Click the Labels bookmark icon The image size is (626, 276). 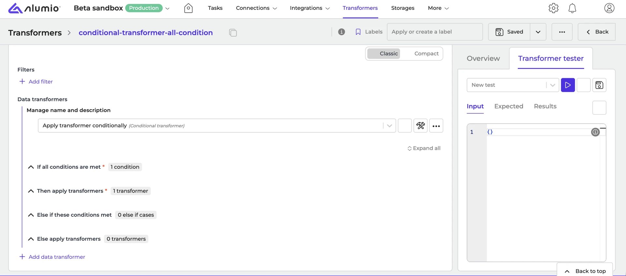(x=358, y=32)
